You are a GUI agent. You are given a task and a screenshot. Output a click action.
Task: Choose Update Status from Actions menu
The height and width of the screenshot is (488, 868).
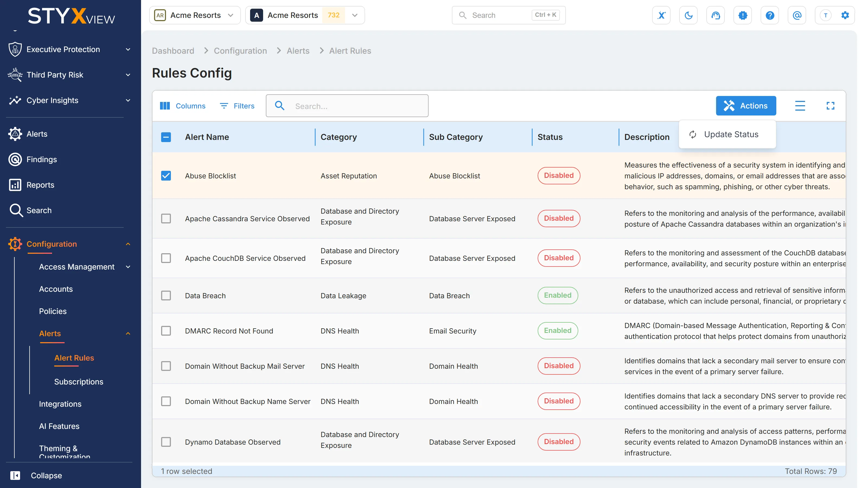727,134
